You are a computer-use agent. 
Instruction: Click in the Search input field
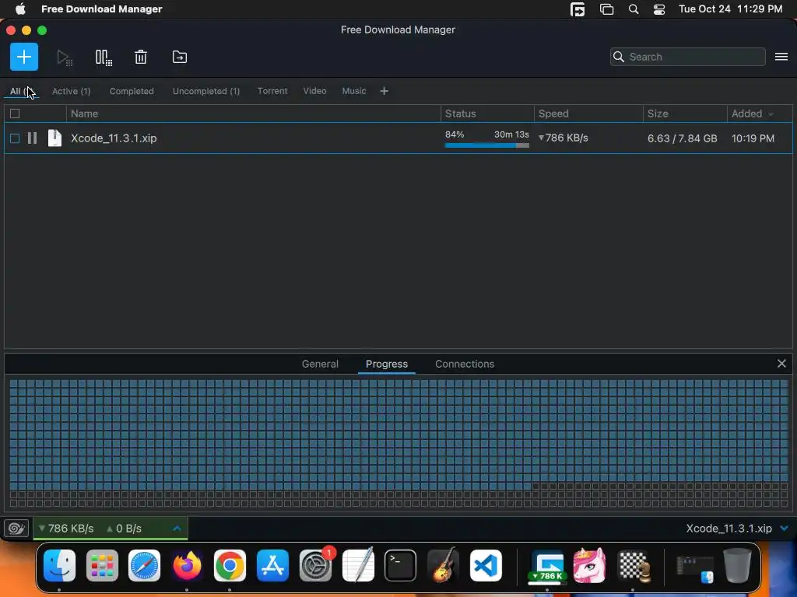coord(688,57)
